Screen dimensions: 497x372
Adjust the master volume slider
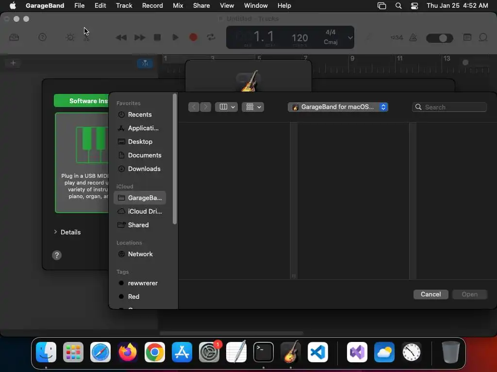pos(440,38)
